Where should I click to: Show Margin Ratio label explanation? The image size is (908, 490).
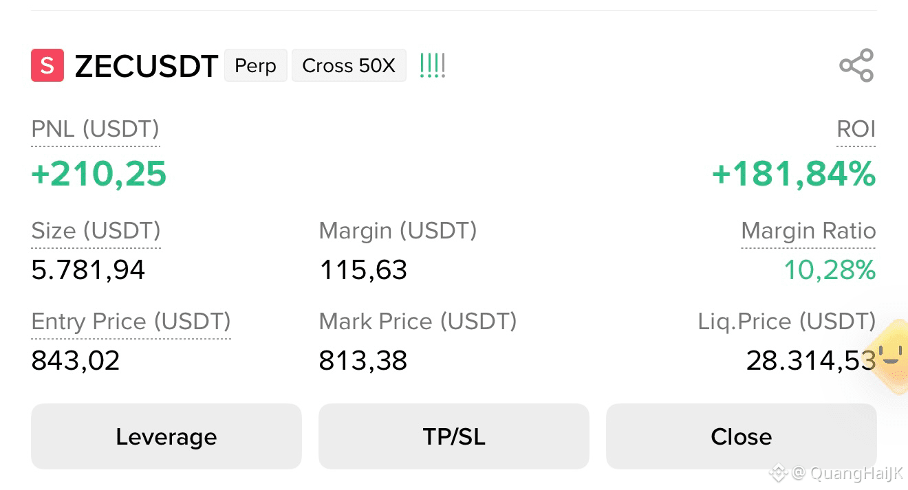click(x=808, y=231)
